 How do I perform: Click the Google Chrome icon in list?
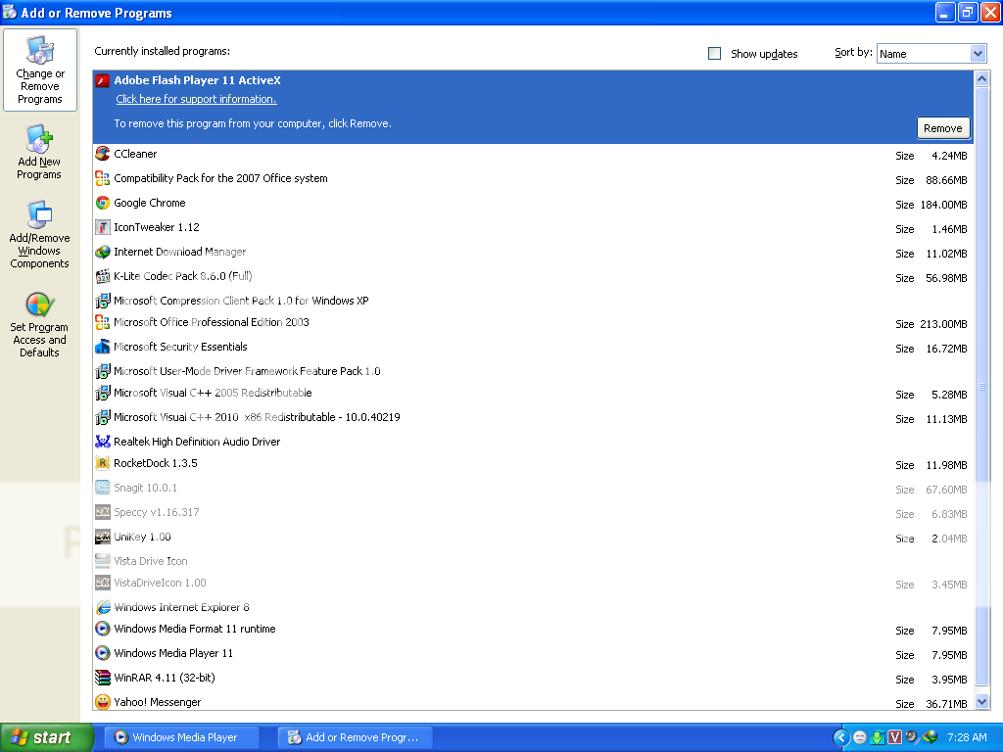tap(102, 203)
